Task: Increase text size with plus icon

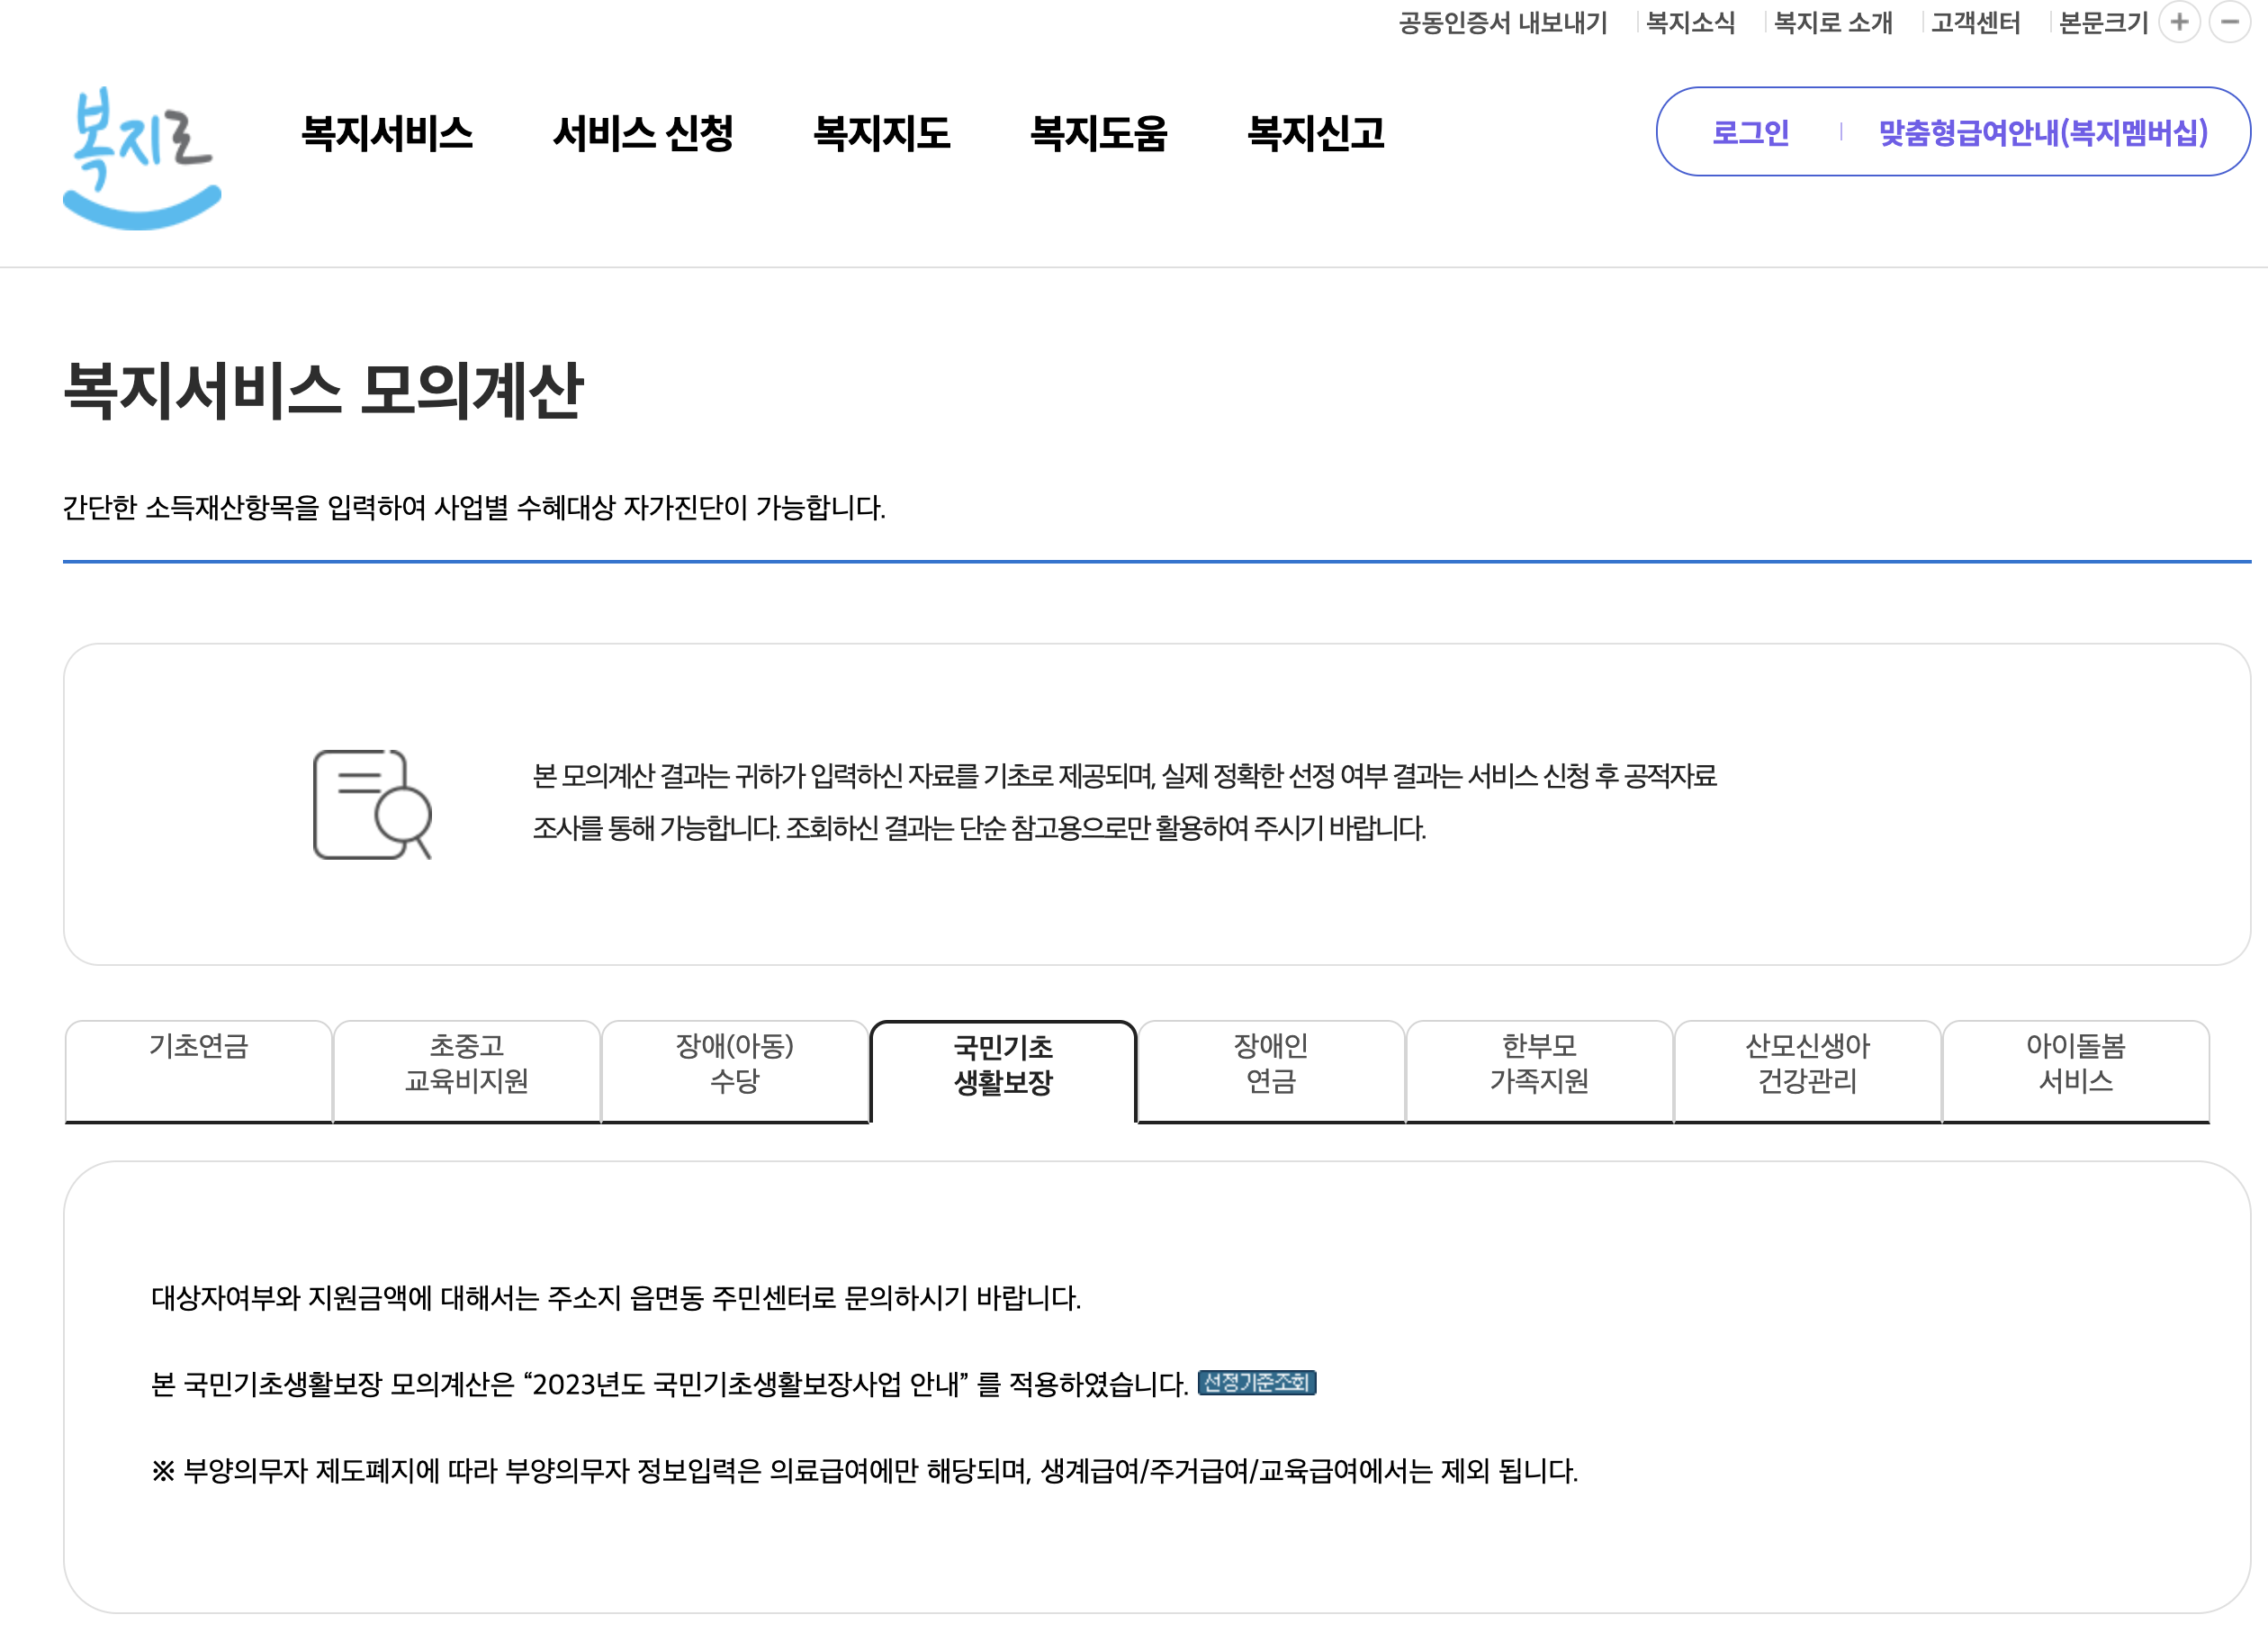Action: click(x=2179, y=22)
